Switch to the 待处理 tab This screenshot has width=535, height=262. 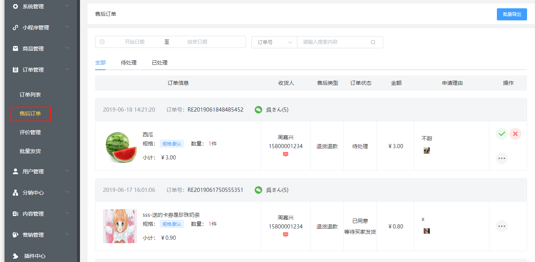pyautogui.click(x=129, y=63)
